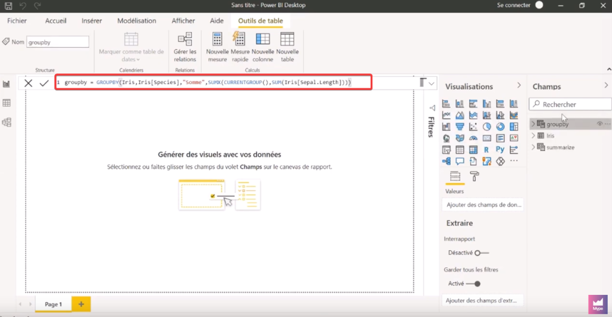The width and height of the screenshot is (612, 317).
Task: Select the globe map visual
Action: point(446,138)
